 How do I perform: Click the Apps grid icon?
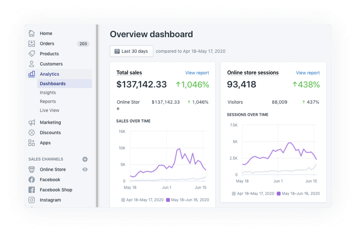click(32, 143)
